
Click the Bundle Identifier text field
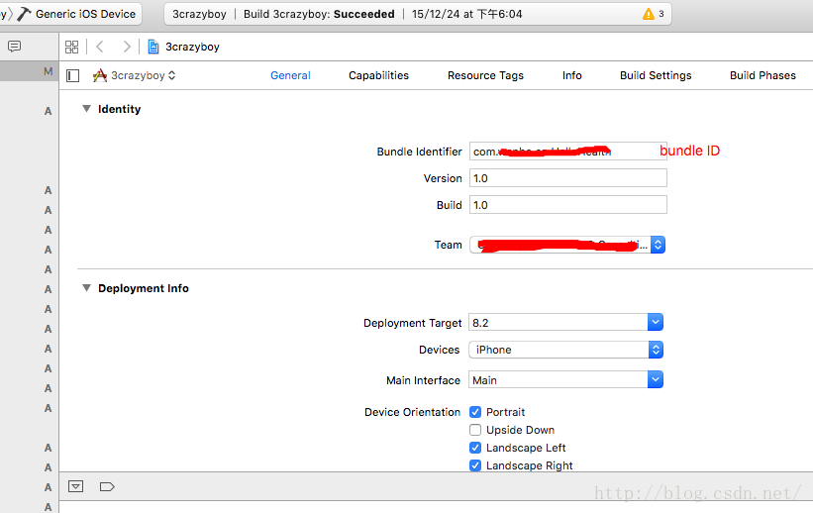568,151
